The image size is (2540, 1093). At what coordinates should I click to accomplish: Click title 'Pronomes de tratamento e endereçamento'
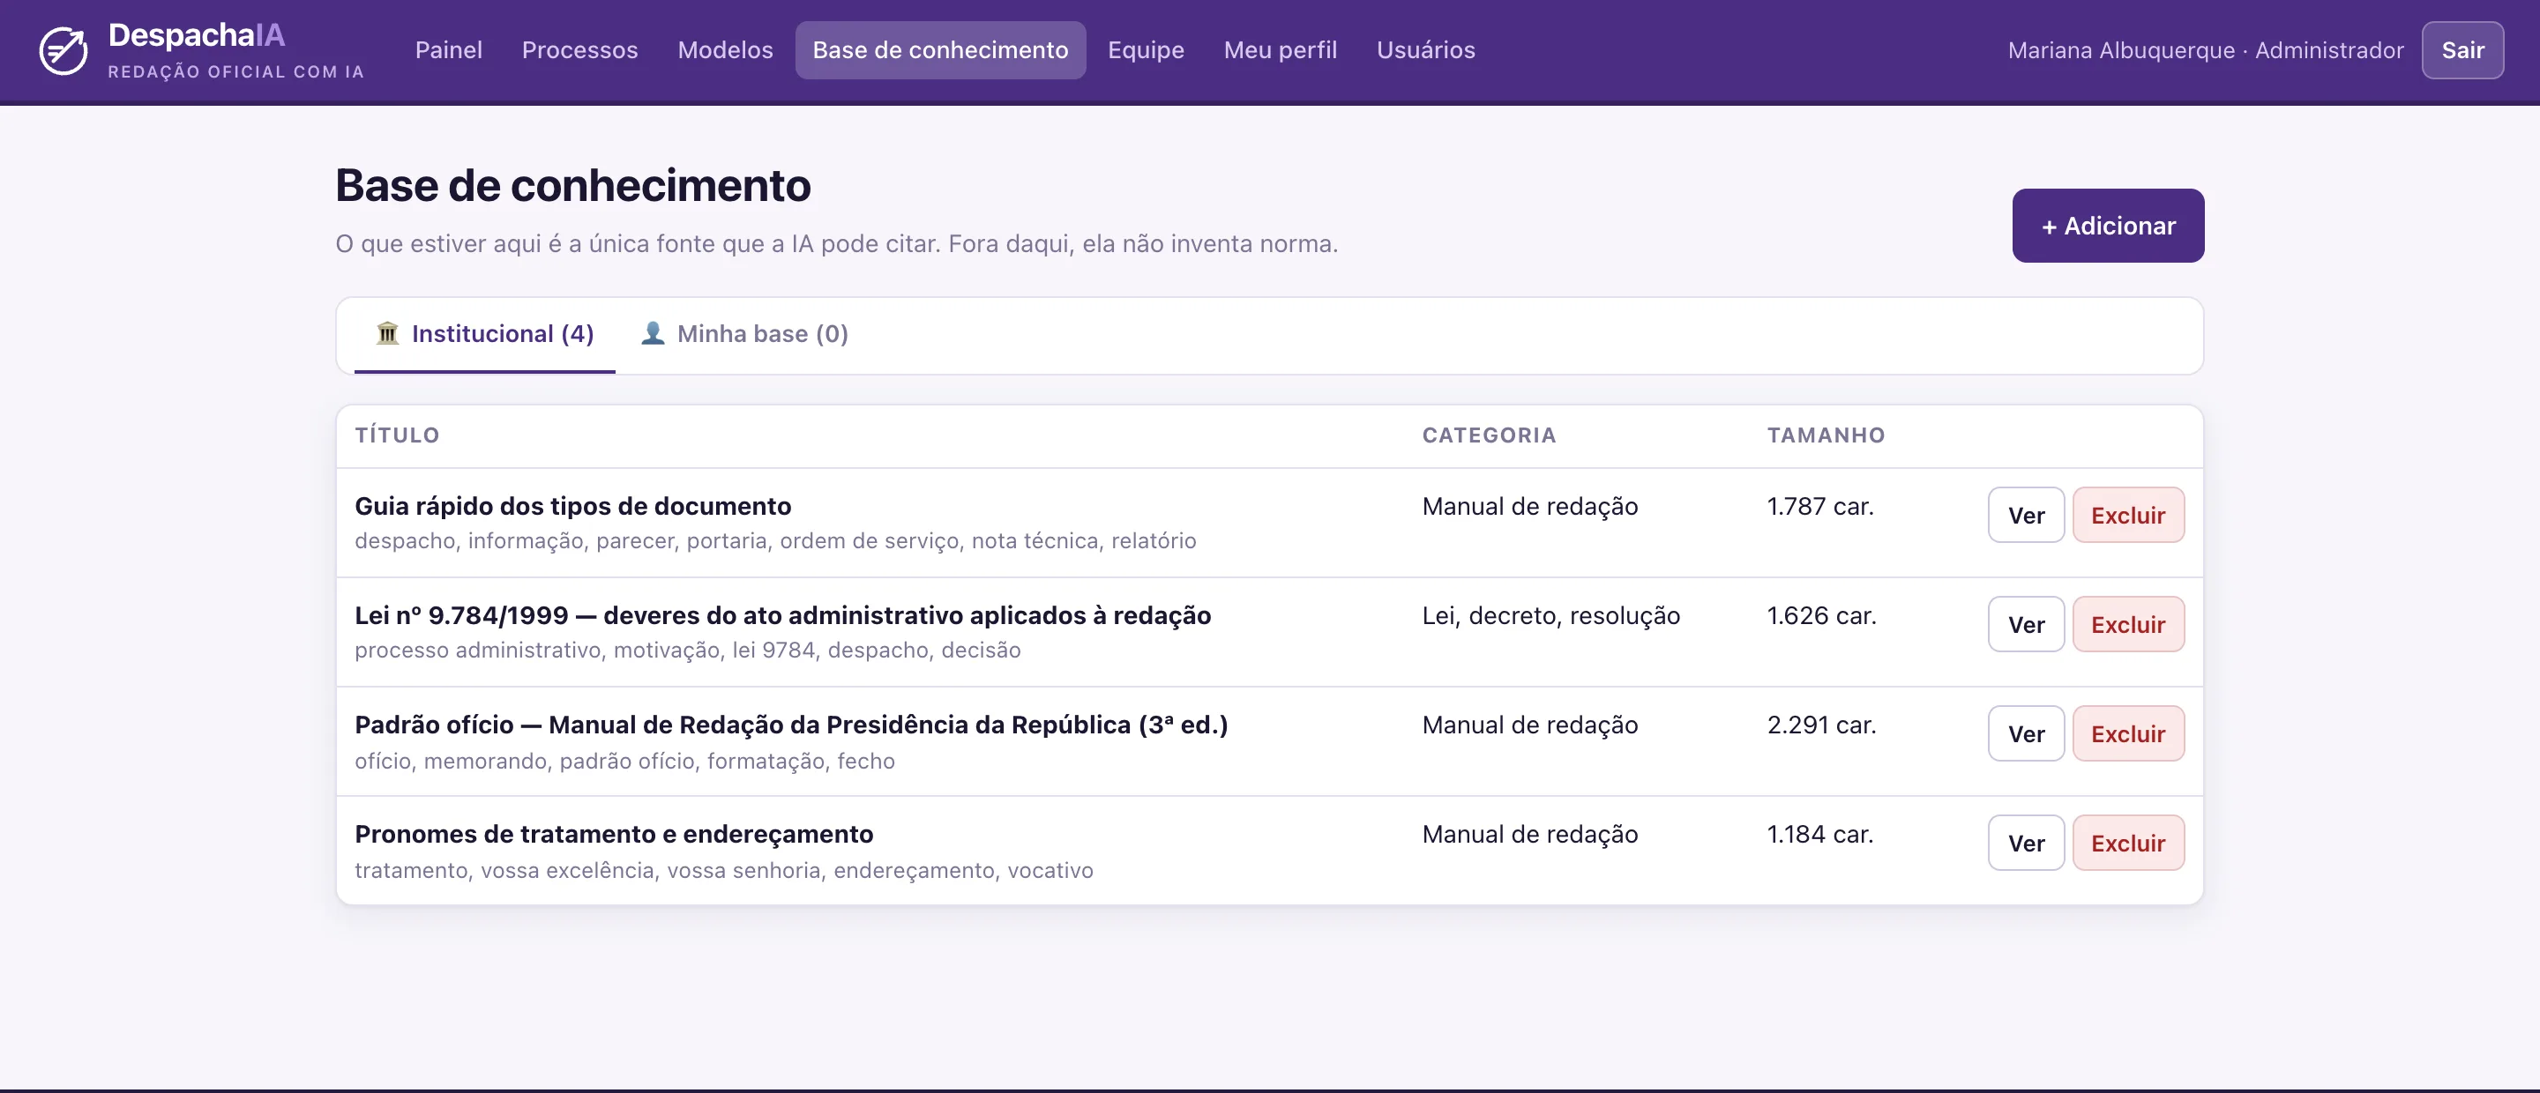(x=615, y=835)
